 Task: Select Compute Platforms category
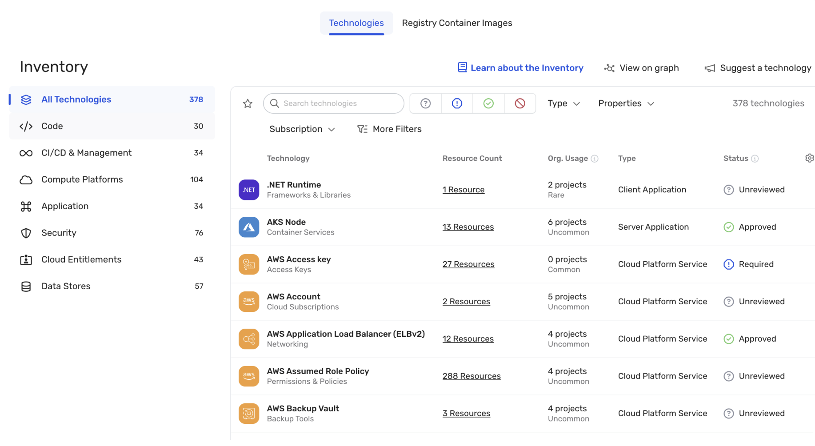pos(112,179)
